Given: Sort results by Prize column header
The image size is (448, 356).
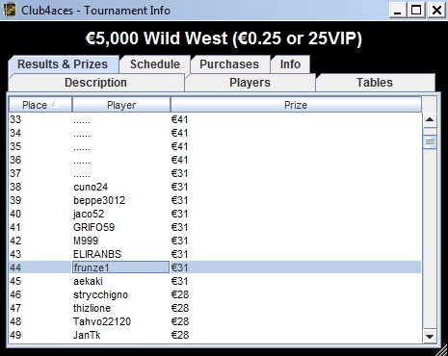Looking at the screenshot, I should click(296, 105).
